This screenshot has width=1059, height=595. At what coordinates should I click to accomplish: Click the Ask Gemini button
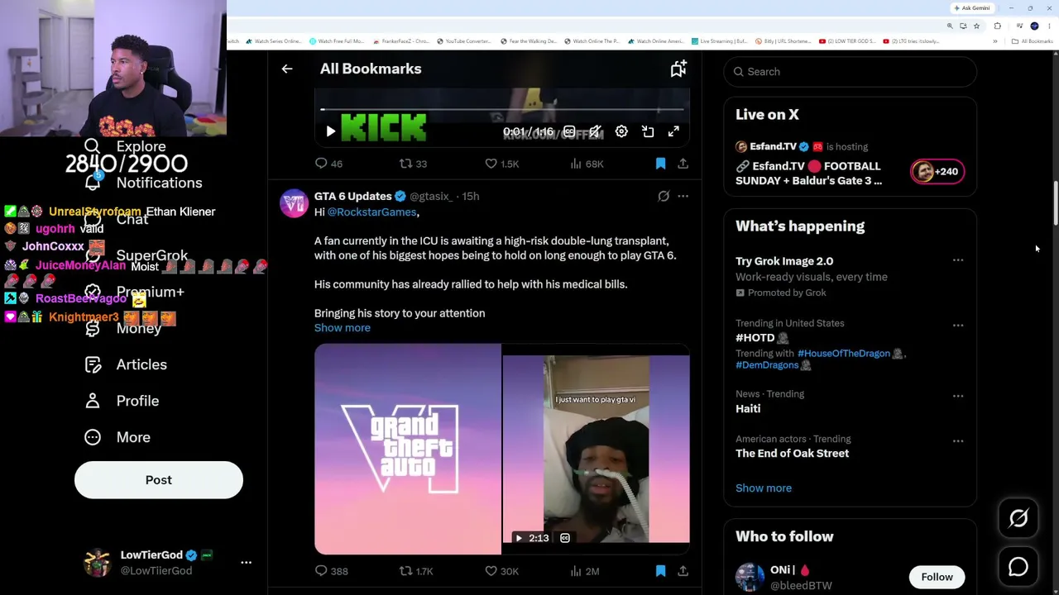(x=972, y=8)
